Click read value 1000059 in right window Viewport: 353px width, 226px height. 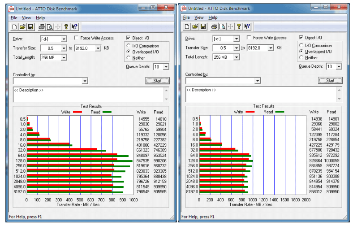click(332, 161)
